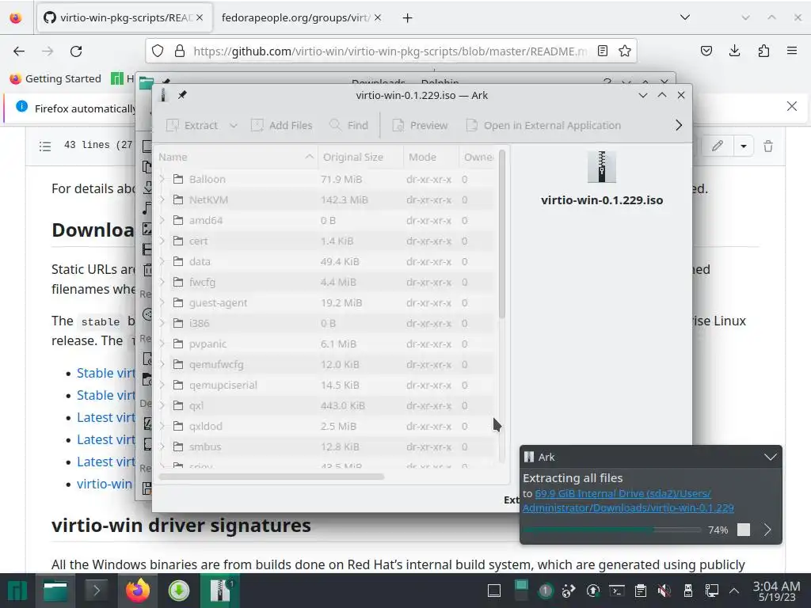Sort by Name column header

236,157
